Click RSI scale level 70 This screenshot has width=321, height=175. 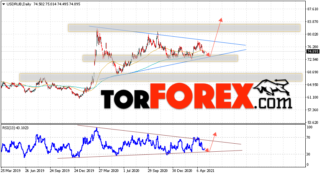point(309,138)
